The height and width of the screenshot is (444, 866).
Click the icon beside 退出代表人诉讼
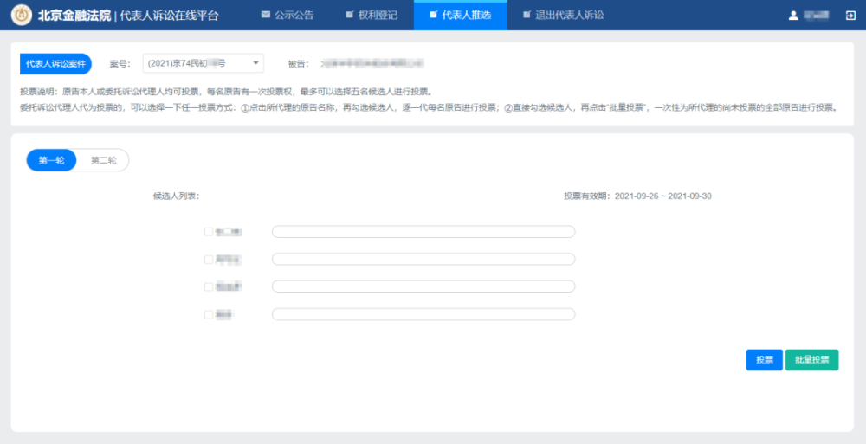(527, 15)
